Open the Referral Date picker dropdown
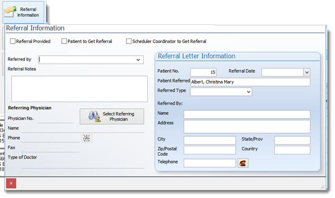The width and height of the screenshot is (335, 198). [307, 72]
